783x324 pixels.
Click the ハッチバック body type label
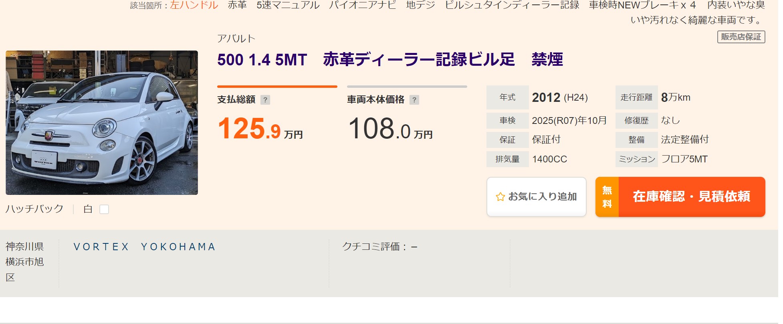pos(34,209)
